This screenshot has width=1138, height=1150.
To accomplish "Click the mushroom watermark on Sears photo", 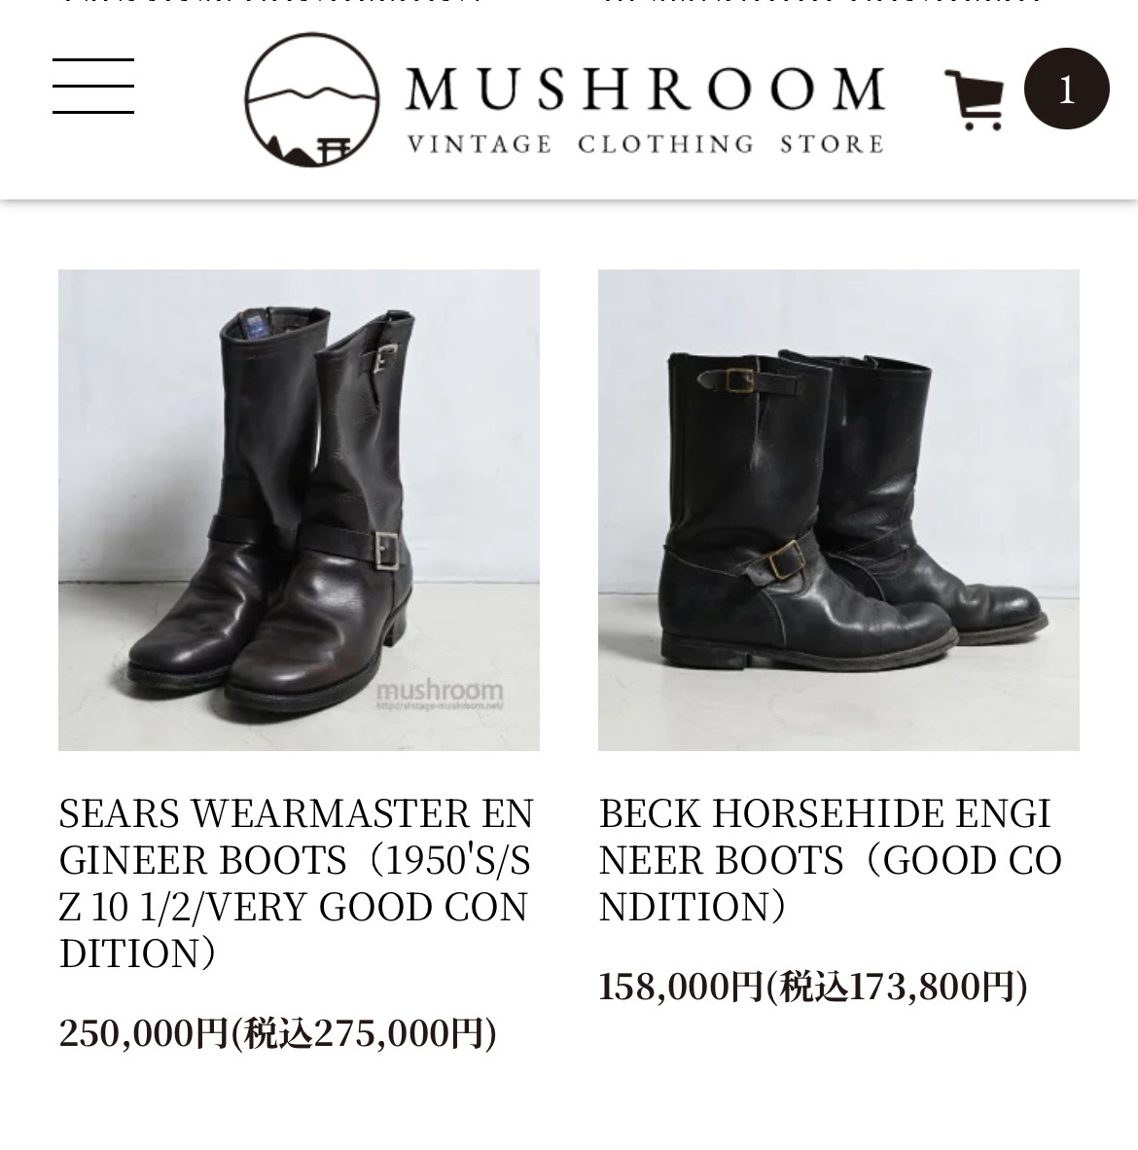I will [x=440, y=694].
